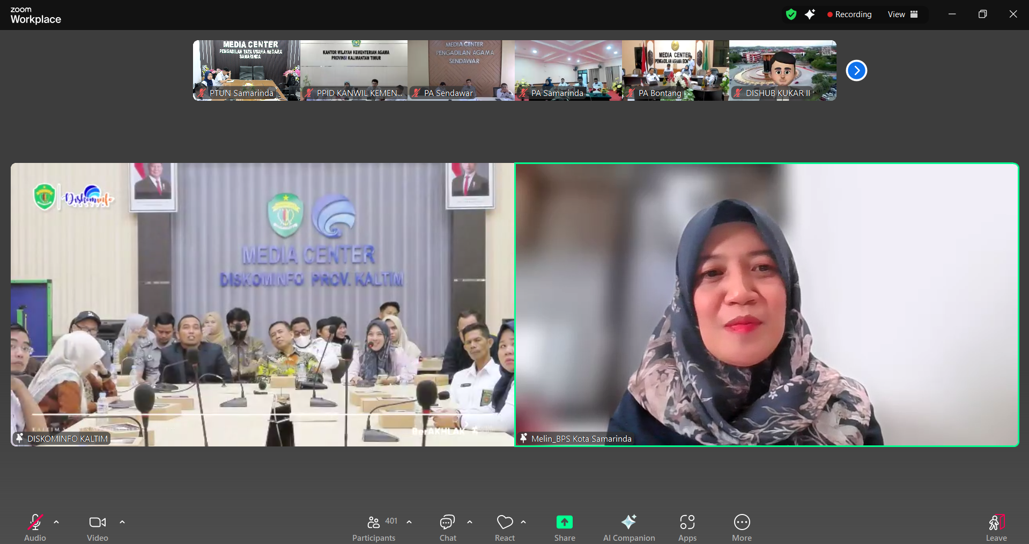Expand video options caret

coord(122,522)
